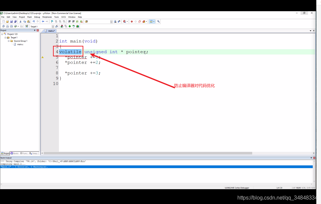The width and height of the screenshot is (321, 204).
Task: Copy selection with the Copy icon
Action: click(x=25, y=21)
